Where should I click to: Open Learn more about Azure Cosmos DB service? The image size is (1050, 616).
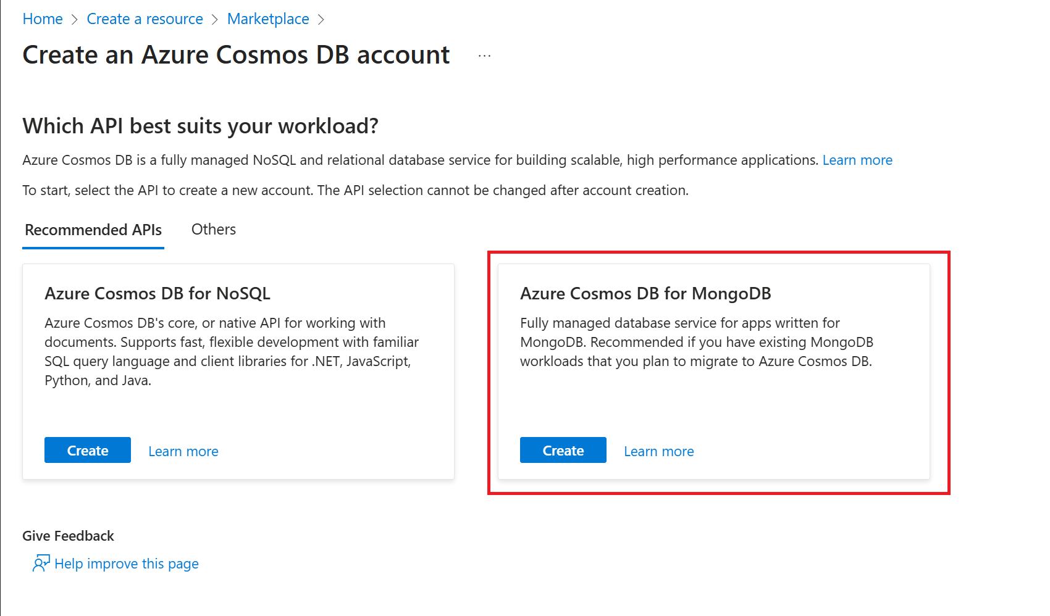[857, 159]
